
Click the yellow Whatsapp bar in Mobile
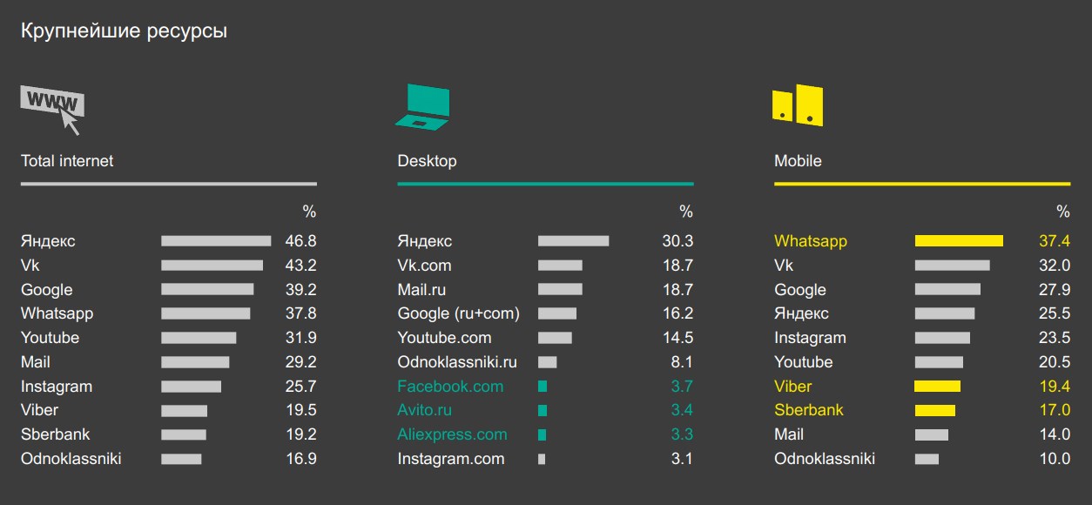pyautogui.click(x=959, y=241)
